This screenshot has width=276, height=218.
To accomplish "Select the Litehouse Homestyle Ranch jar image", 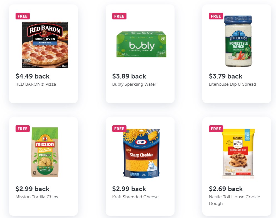I will pyautogui.click(x=238, y=41).
